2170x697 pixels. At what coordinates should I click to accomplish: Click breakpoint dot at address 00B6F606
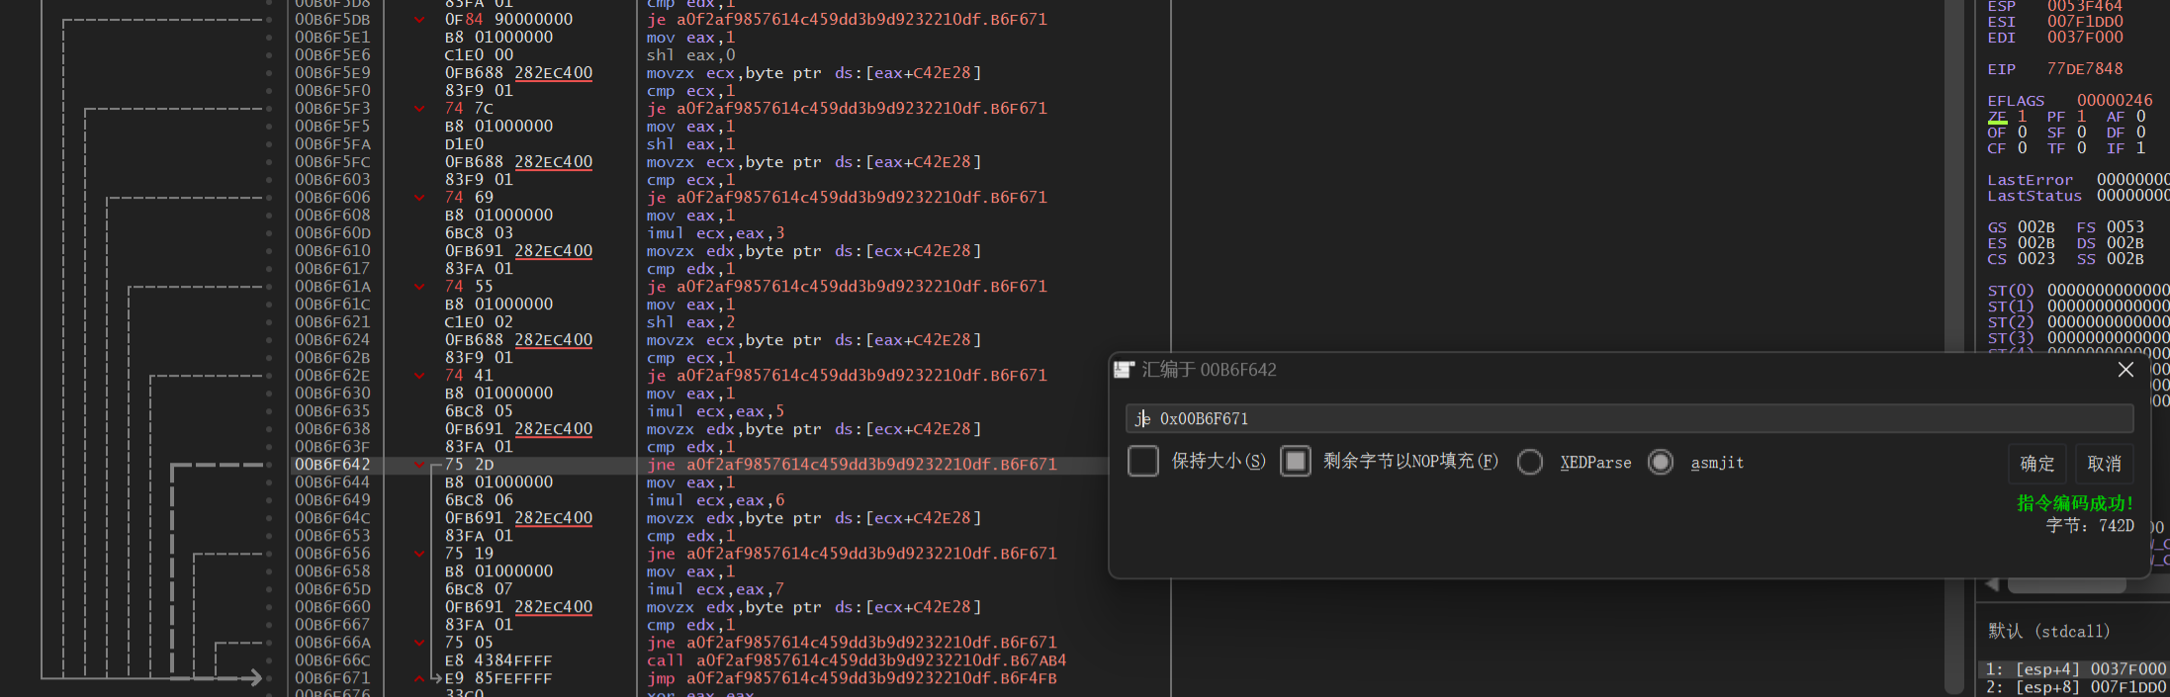click(269, 198)
